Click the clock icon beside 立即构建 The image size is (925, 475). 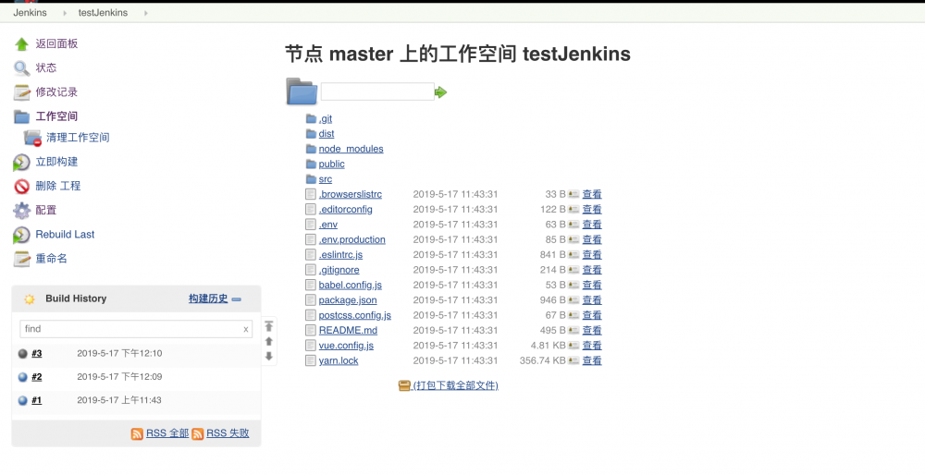[22, 162]
